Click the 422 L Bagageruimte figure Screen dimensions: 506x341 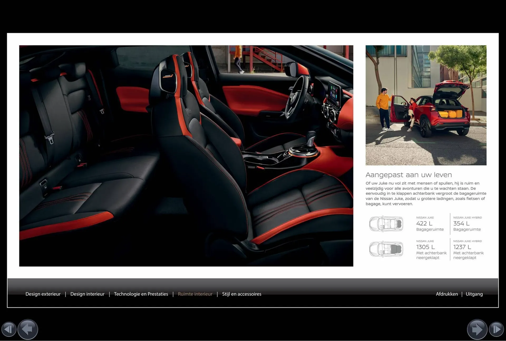(x=424, y=223)
